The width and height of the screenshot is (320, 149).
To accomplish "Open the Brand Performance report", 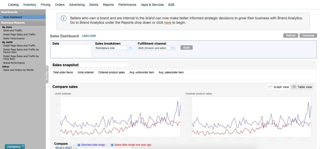I will (14, 63).
